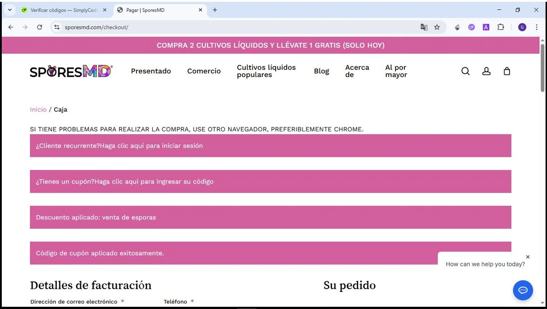Close the 'Pagar | SporesMD' tab
Image resolution: width=547 pixels, height=309 pixels.
click(x=200, y=10)
